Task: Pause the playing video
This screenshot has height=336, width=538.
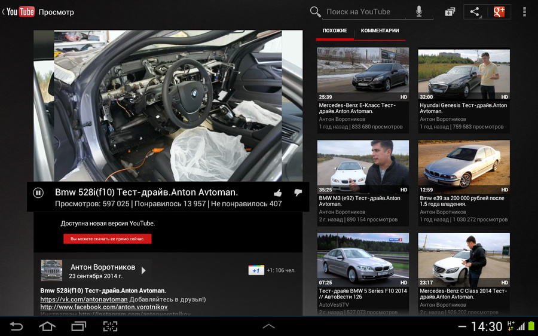Action: [38, 193]
